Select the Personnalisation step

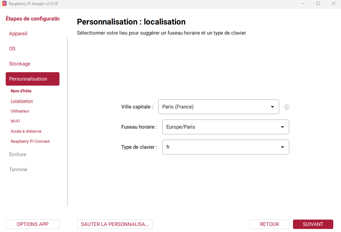[32, 79]
